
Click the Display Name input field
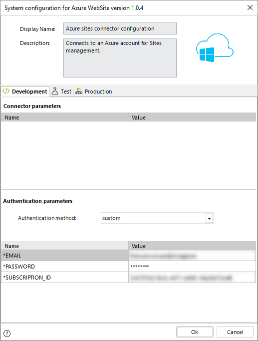pos(120,28)
